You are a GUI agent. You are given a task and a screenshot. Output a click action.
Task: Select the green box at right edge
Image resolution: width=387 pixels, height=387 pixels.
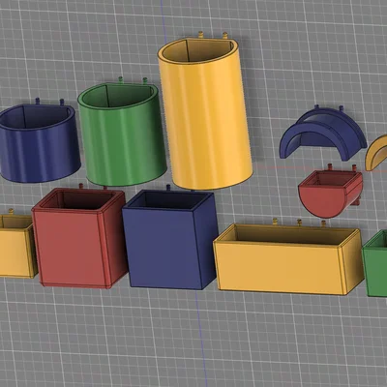coord(374,264)
